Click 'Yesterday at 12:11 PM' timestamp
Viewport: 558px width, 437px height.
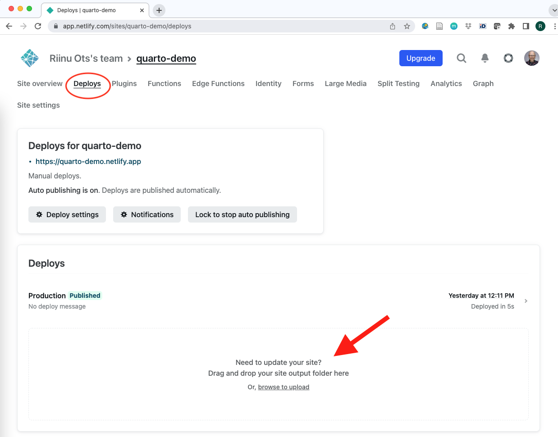(x=481, y=296)
